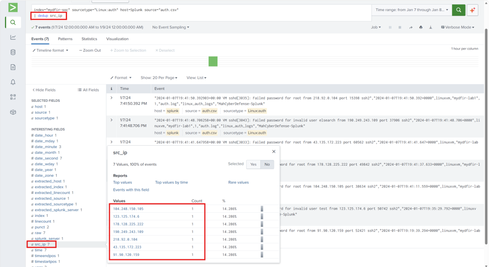The width and height of the screenshot is (489, 267).
Task: Expand the first event row chevron
Action: point(111,98)
